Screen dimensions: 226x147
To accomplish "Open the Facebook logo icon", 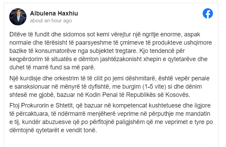I will point(208,13).
